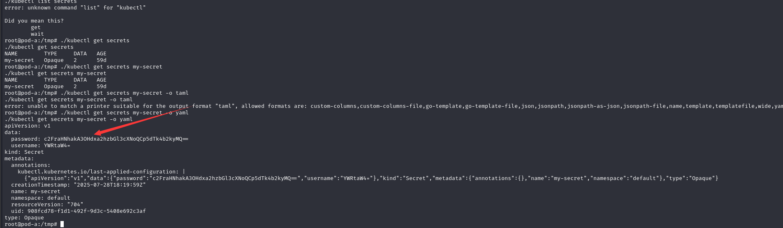Click the "namespace: default" line
Image resolution: width=783 pixels, height=228 pixels.
point(41,198)
